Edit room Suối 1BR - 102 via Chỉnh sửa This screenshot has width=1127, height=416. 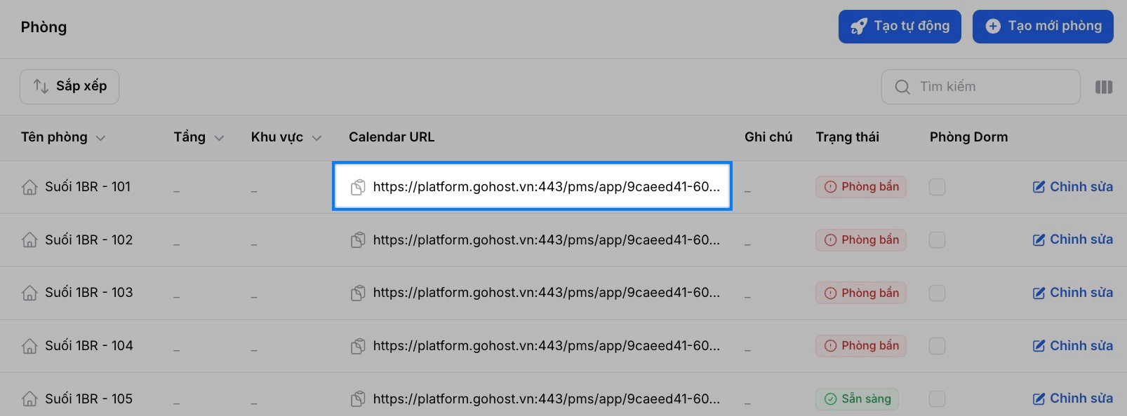(1072, 240)
